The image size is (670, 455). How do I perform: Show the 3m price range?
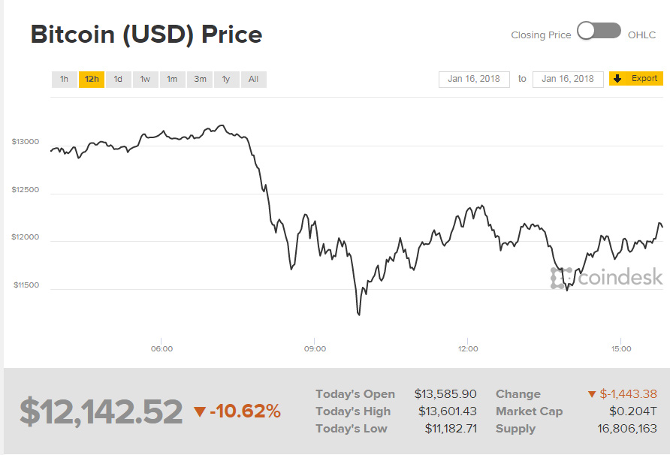(x=200, y=79)
